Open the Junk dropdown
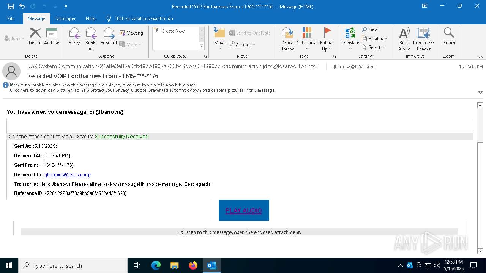Screen dimensions: 486x273 [14, 38]
